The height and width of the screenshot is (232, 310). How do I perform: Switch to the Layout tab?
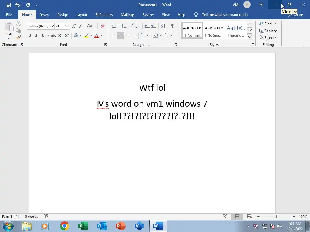(x=82, y=15)
